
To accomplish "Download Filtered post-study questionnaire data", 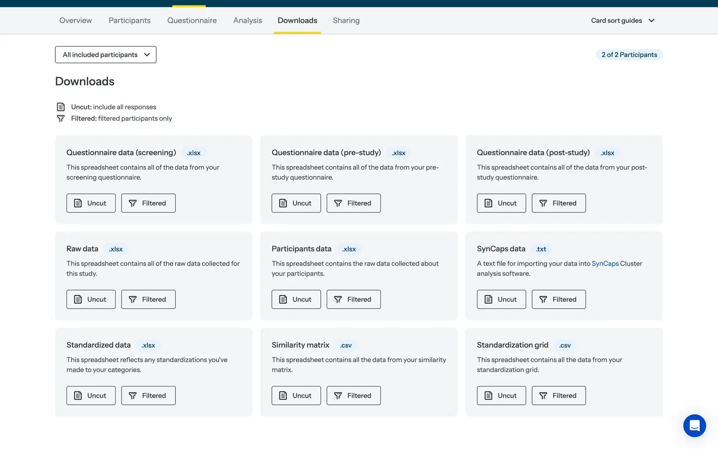I will (x=559, y=203).
